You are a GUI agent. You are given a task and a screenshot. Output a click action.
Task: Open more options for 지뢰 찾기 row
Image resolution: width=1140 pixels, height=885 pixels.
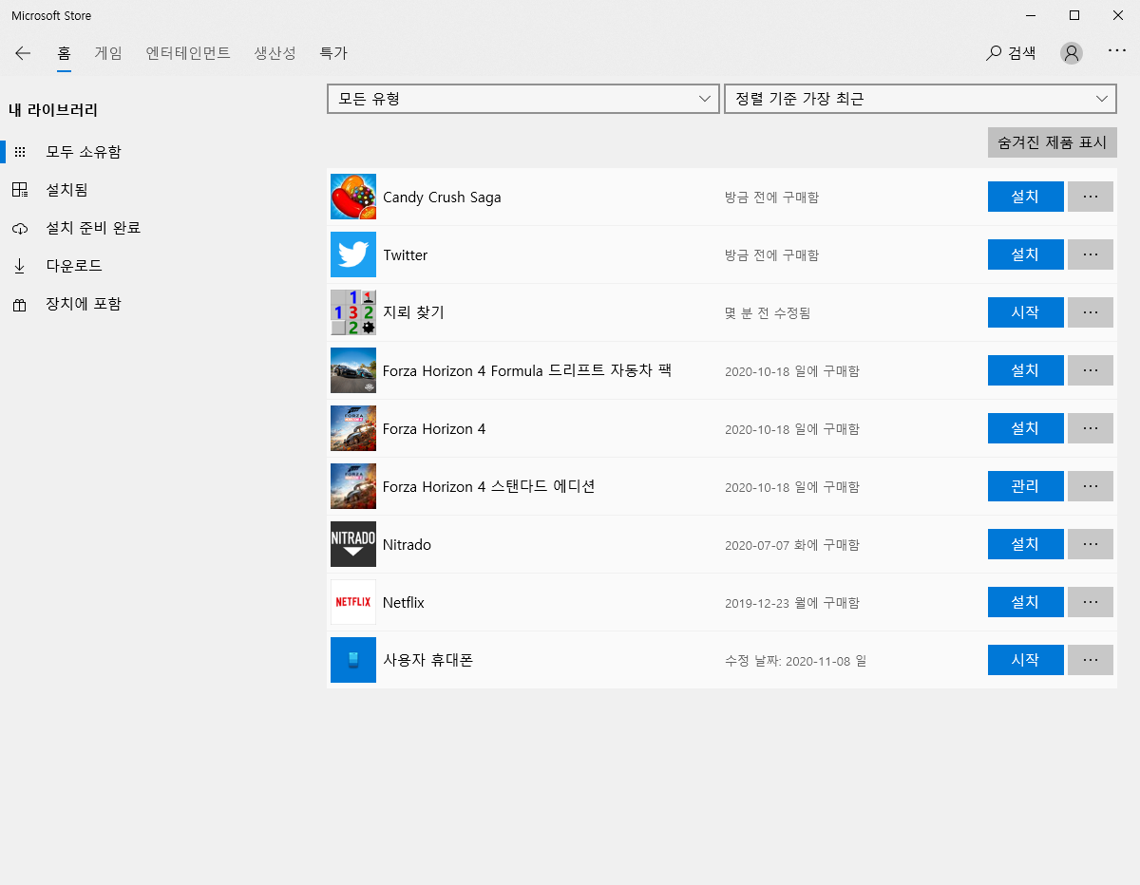click(x=1091, y=312)
